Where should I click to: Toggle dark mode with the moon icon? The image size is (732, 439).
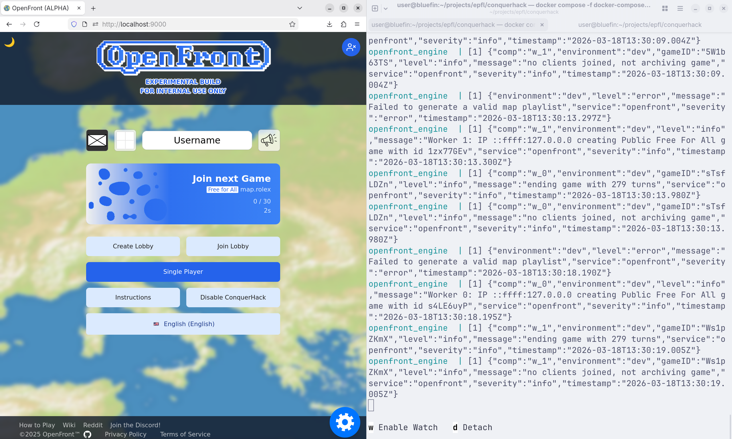(9, 42)
